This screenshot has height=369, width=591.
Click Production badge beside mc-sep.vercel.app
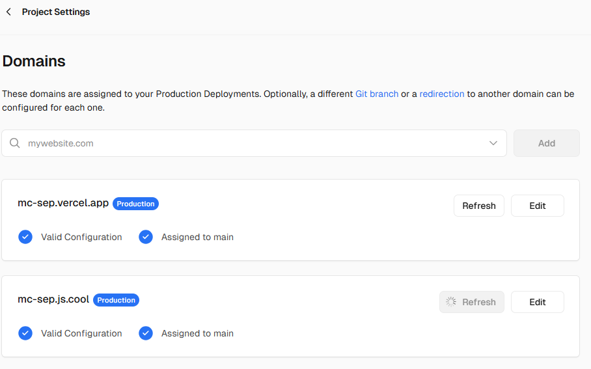[x=135, y=204]
